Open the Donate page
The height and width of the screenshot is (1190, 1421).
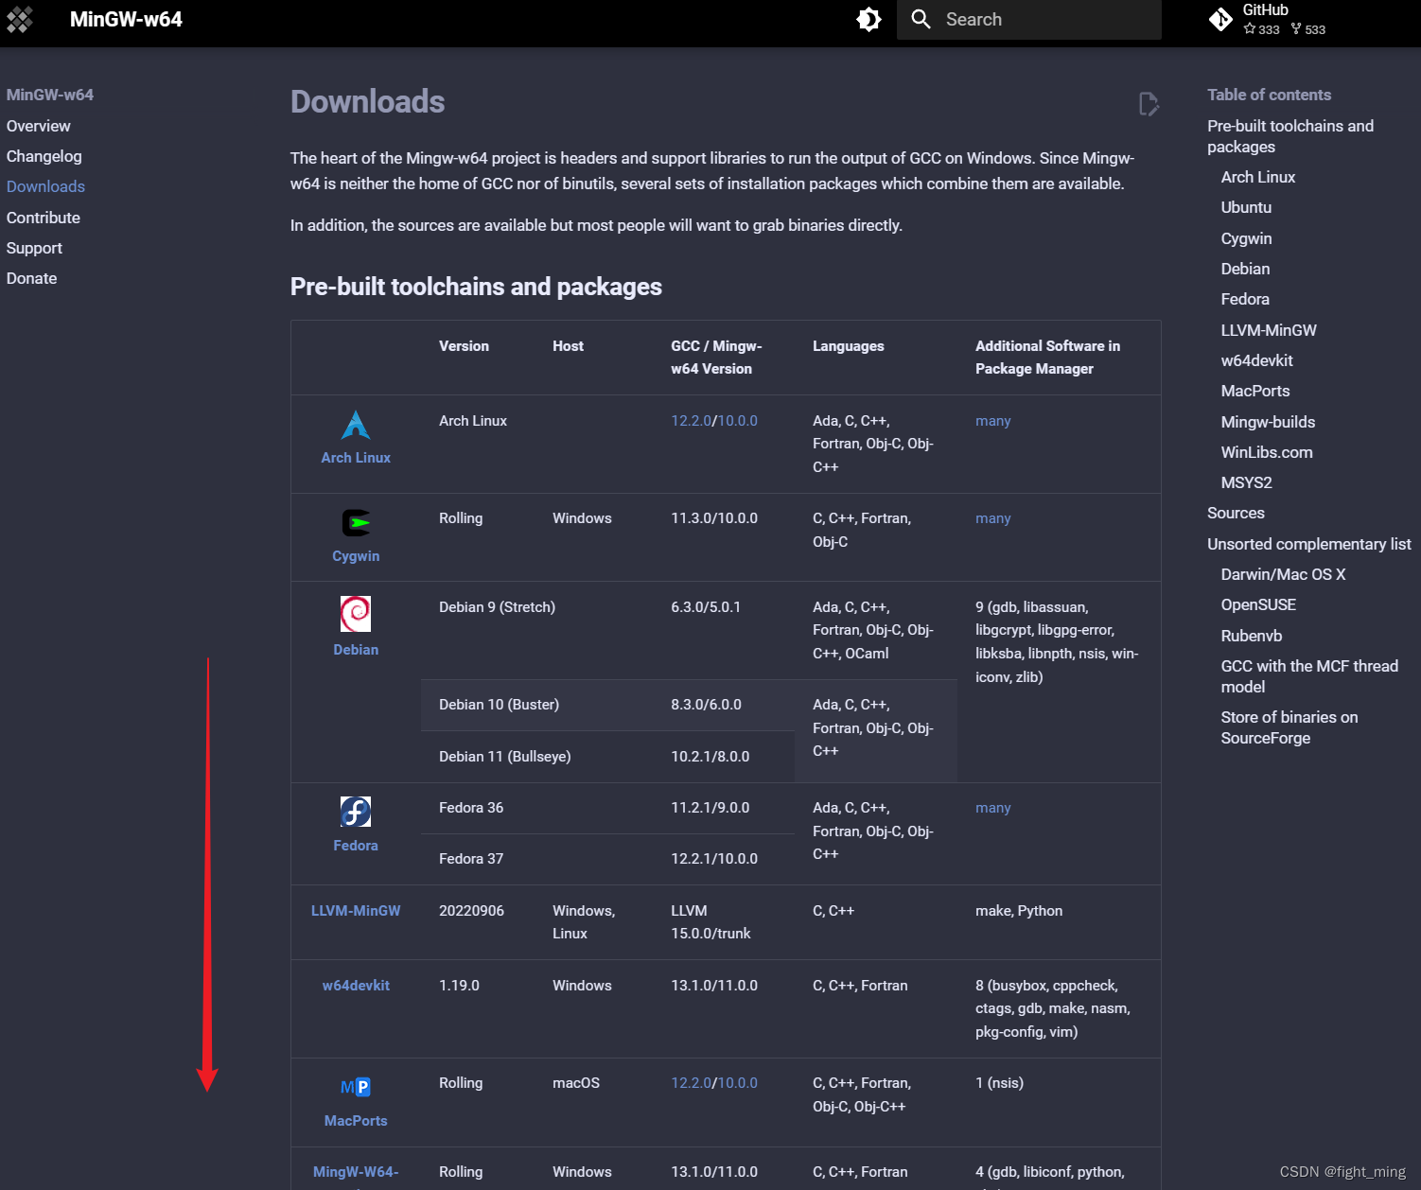point(32,278)
